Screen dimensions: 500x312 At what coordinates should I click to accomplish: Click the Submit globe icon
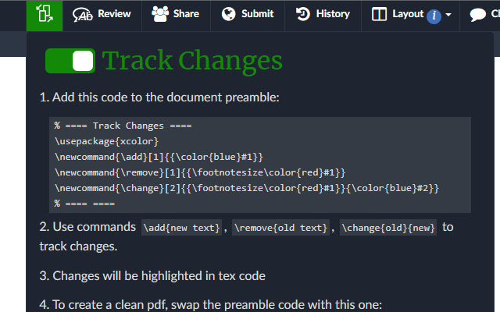[x=228, y=13]
